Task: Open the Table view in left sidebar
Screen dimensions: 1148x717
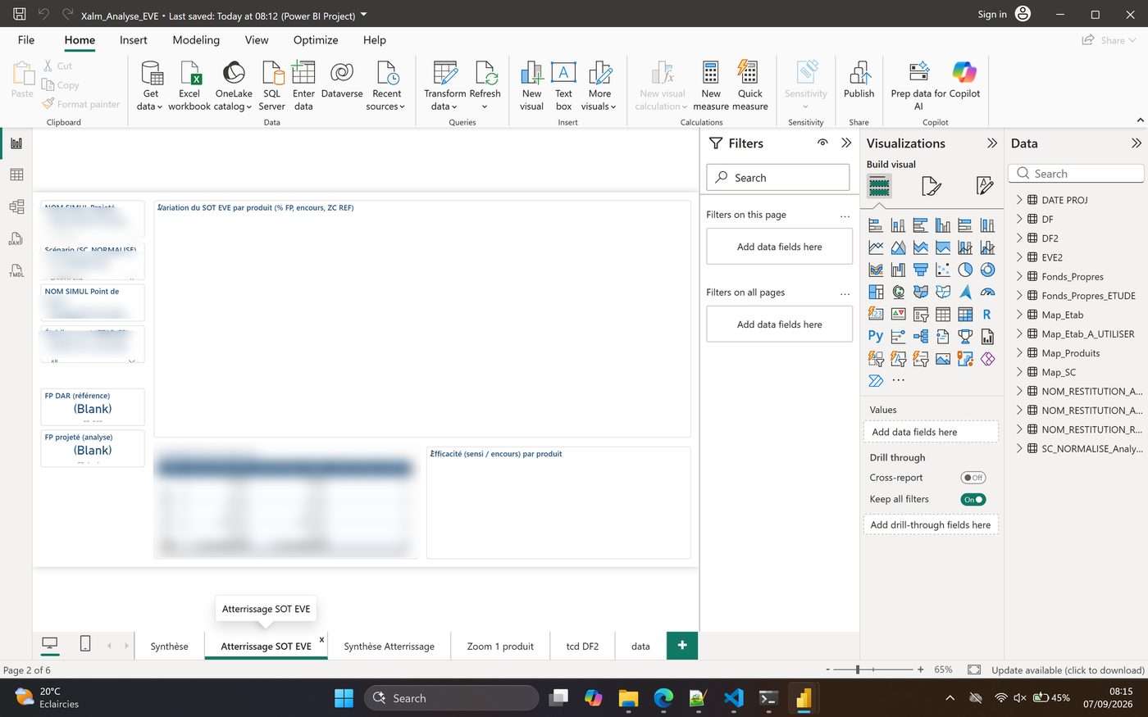Action: (16, 175)
